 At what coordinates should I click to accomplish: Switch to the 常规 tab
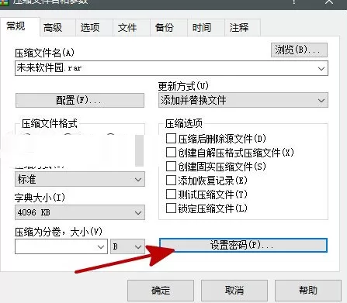point(19,26)
